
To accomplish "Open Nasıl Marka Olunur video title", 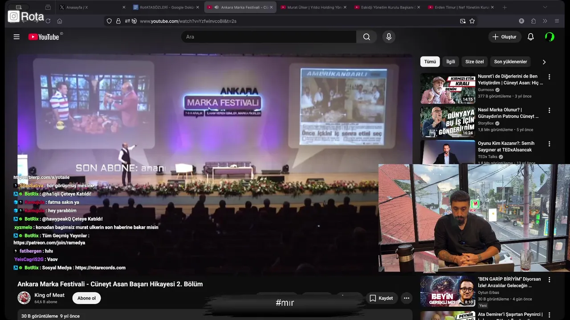I will pos(509,113).
